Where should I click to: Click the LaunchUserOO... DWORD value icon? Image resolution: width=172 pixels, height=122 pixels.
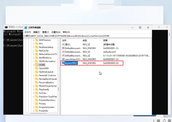[63, 59]
